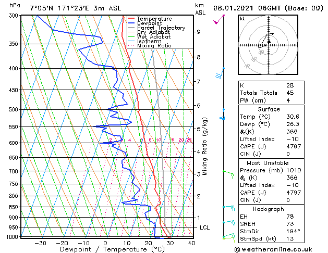328x253 pixels.
Task: Click the kt unit label in hodograph
Action: [242, 19]
